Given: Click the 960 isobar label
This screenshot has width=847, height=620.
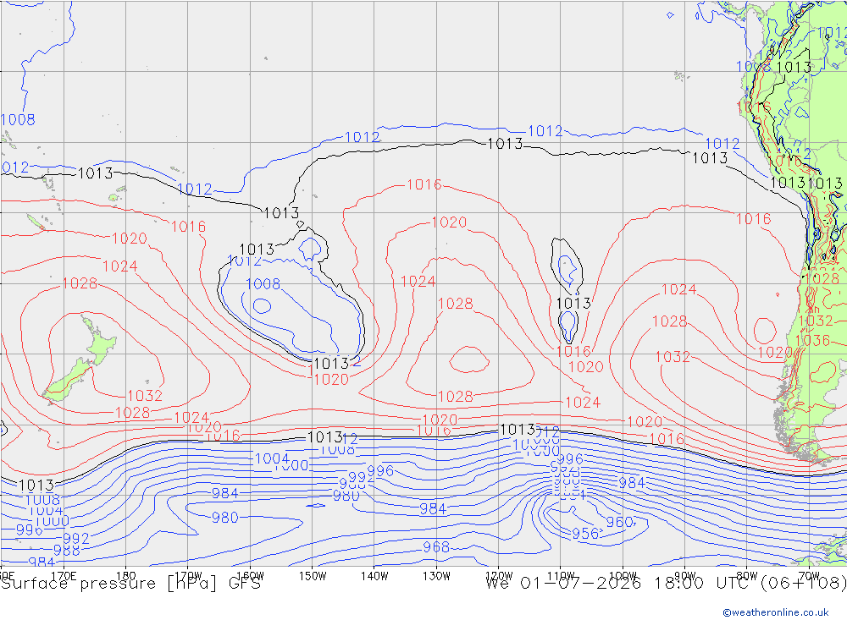Looking at the screenshot, I should pos(619,522).
